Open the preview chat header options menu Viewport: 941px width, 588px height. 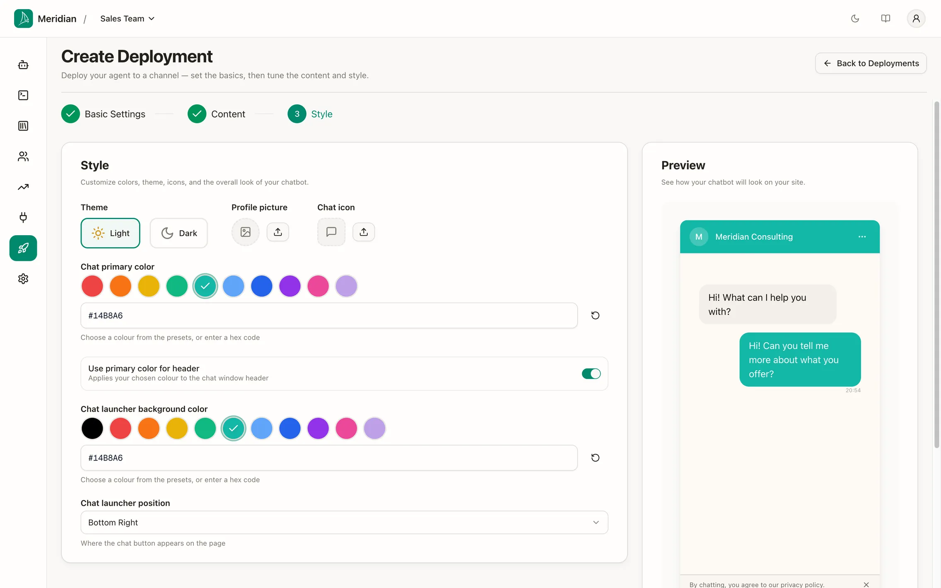(x=862, y=237)
